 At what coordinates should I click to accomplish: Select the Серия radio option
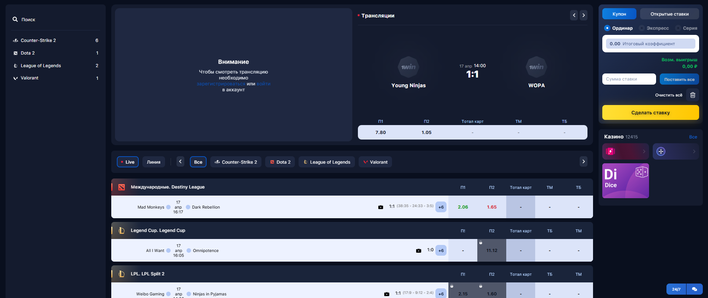pos(686,28)
